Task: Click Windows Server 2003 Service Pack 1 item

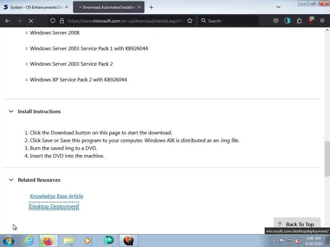Action: (x=89, y=49)
